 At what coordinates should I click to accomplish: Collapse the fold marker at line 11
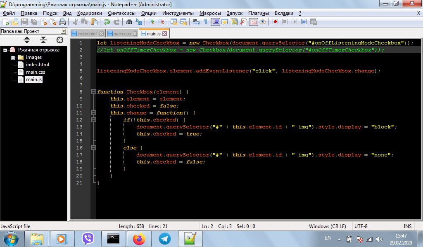[93, 113]
